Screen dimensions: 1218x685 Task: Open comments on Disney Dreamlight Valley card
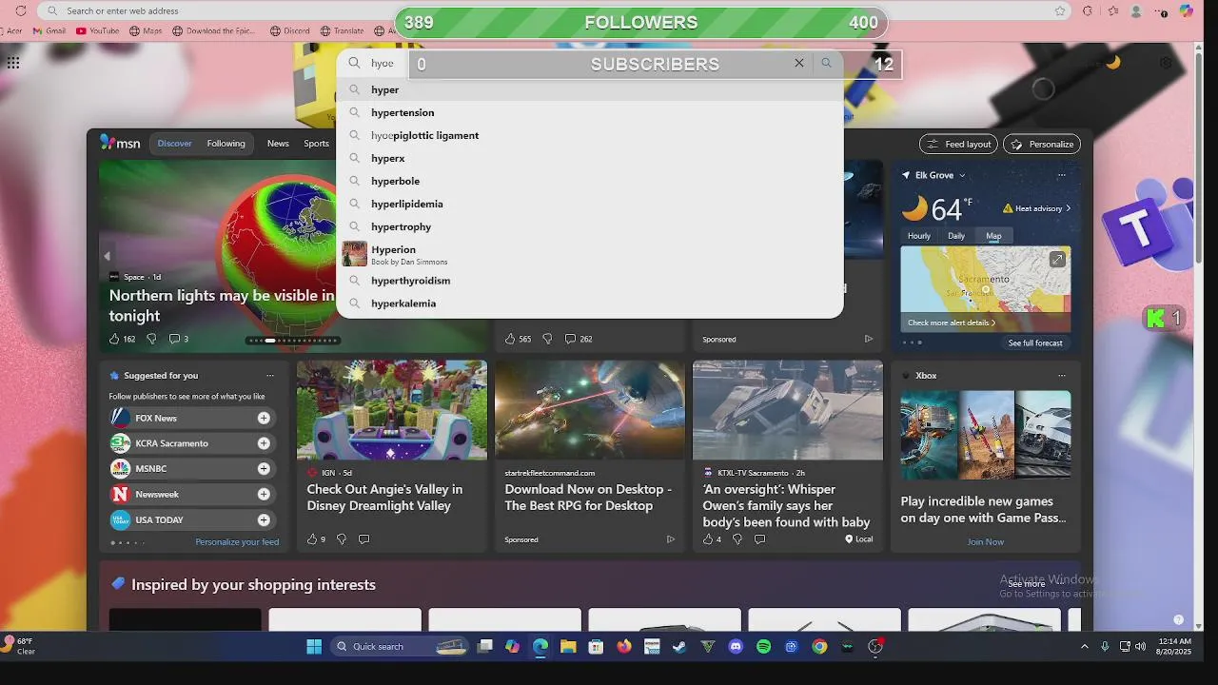(363, 539)
